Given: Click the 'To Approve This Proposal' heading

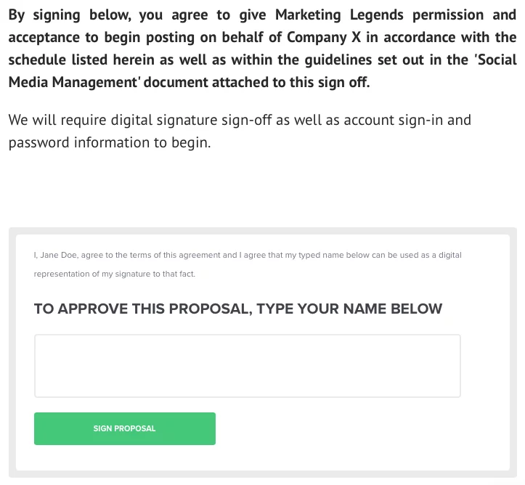Looking at the screenshot, I should [x=237, y=309].
